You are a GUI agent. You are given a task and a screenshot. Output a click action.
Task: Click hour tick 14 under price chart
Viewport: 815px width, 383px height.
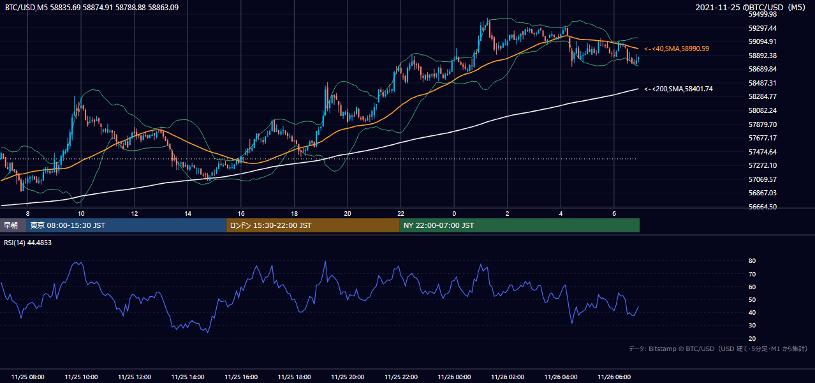(187, 213)
